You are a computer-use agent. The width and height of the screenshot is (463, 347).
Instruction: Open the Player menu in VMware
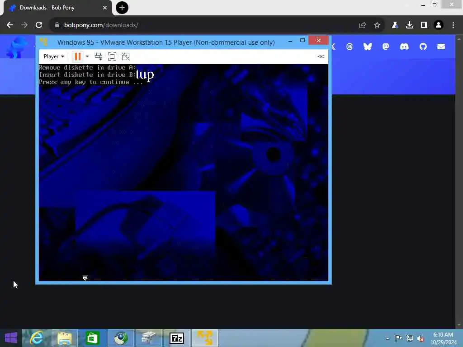[54, 56]
